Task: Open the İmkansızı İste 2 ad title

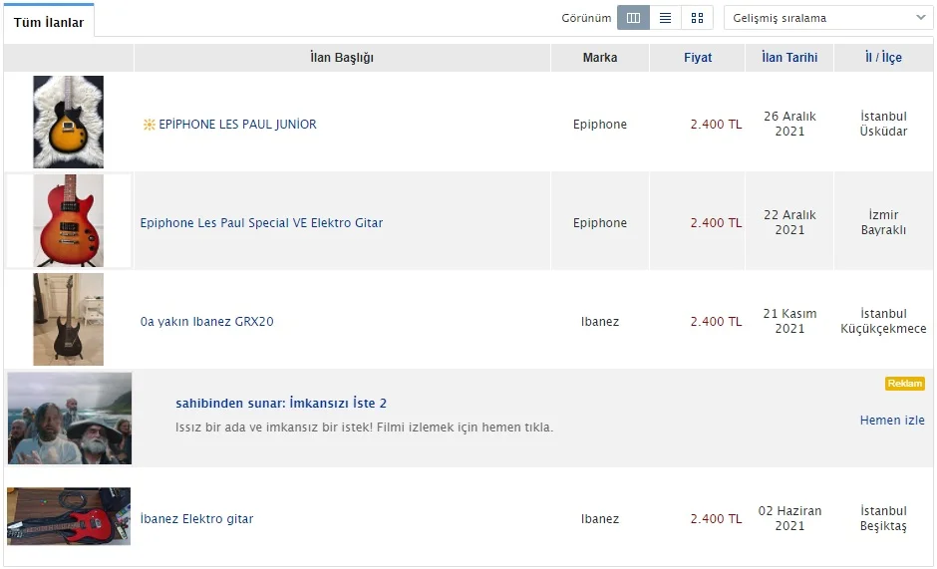Action: pos(281,404)
